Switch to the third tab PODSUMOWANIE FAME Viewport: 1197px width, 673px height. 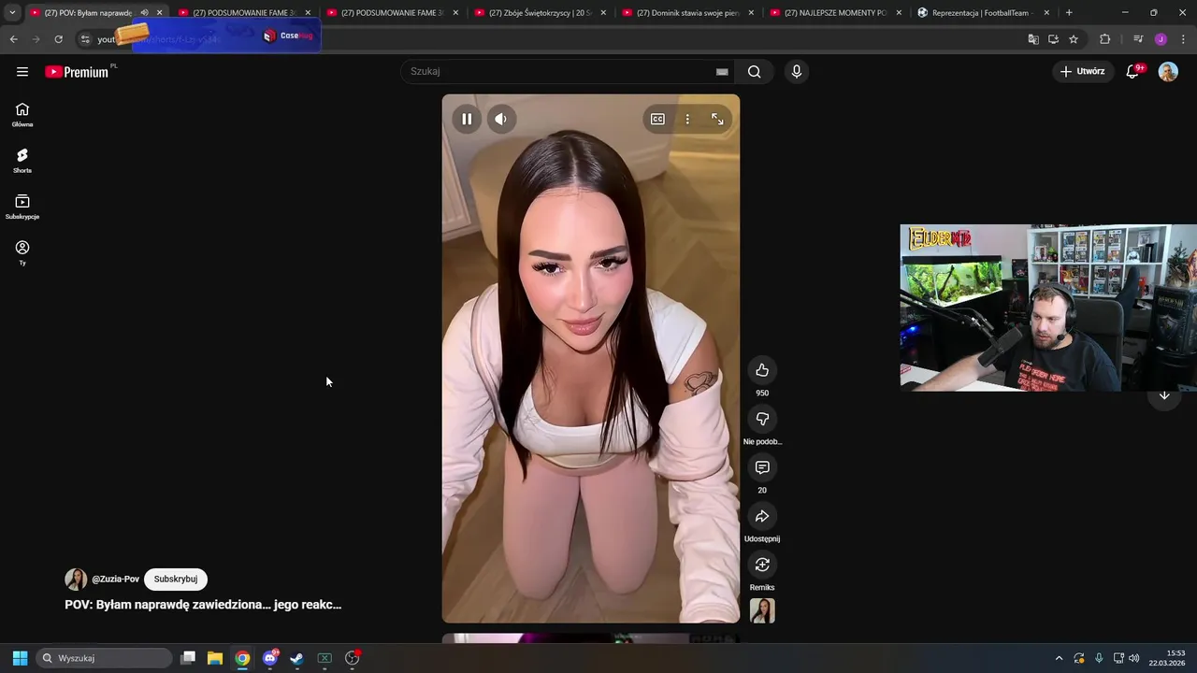393,13
